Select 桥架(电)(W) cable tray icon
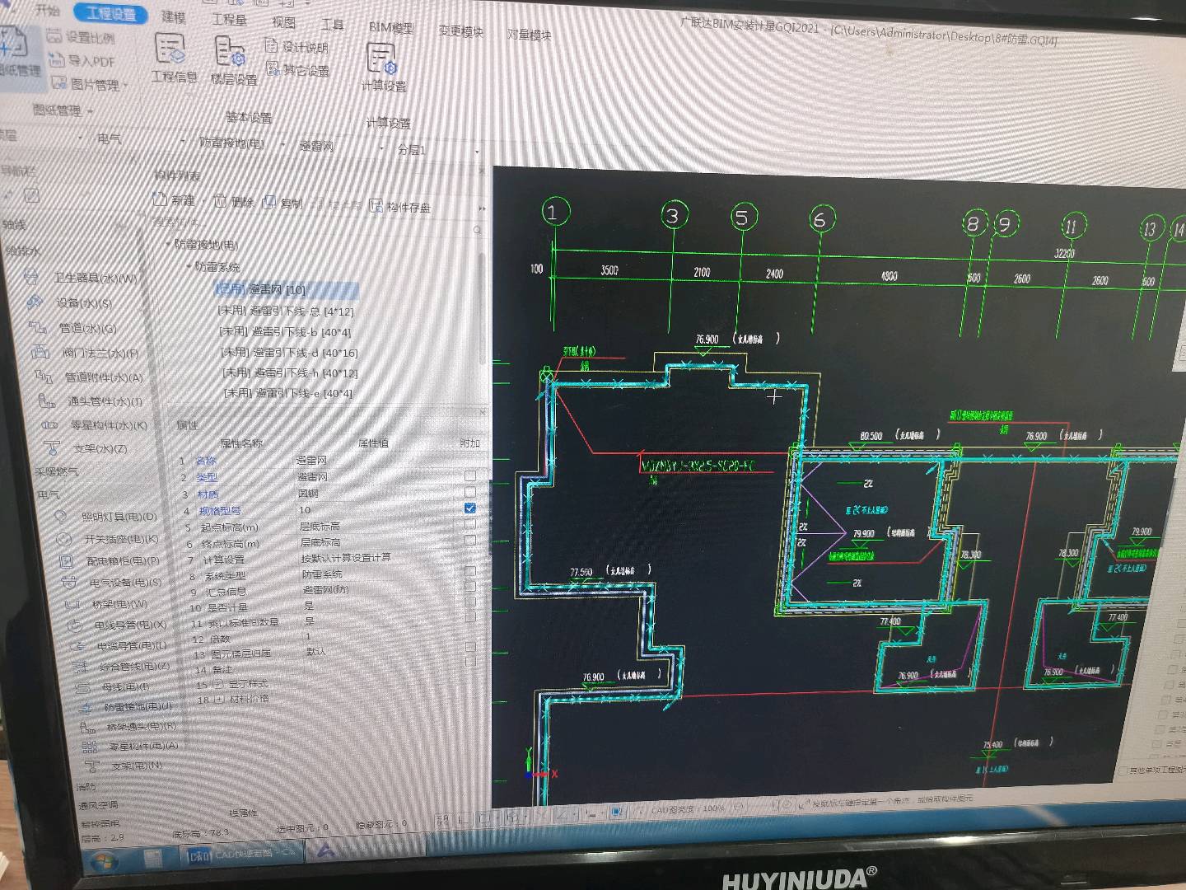This screenshot has width=1186, height=890. point(74,604)
